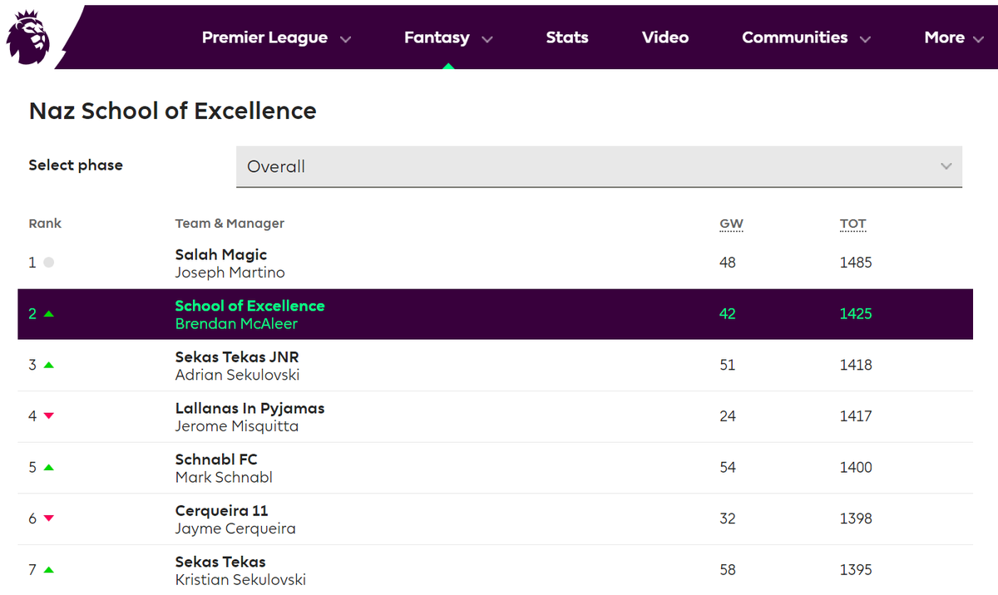Expand the More menu

click(x=953, y=38)
